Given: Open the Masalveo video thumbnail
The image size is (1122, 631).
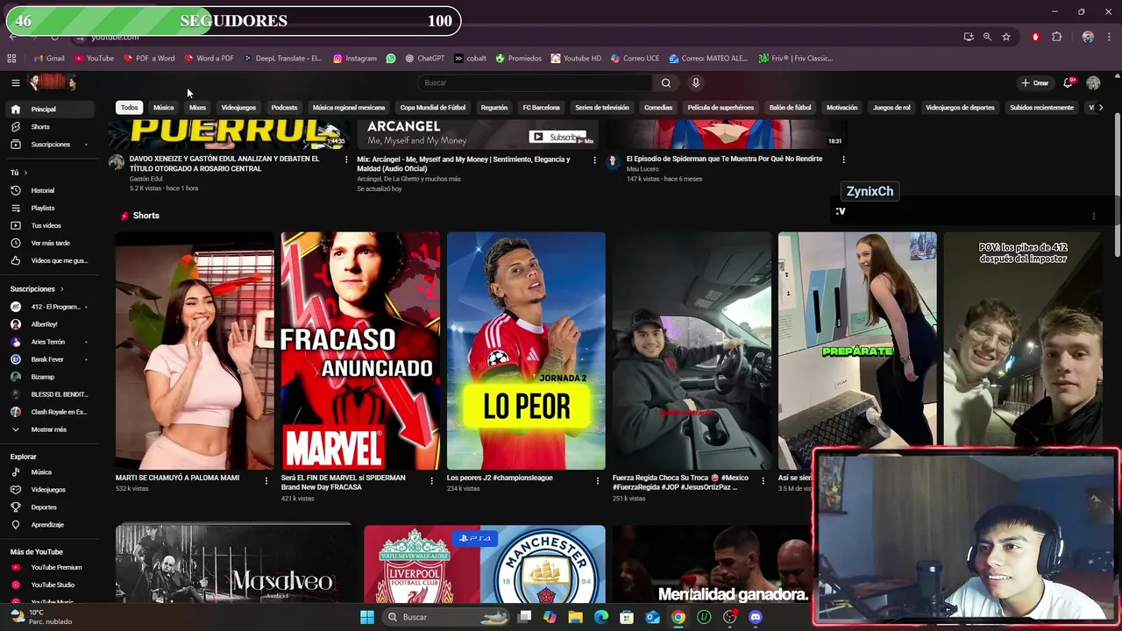Looking at the screenshot, I should (233, 564).
